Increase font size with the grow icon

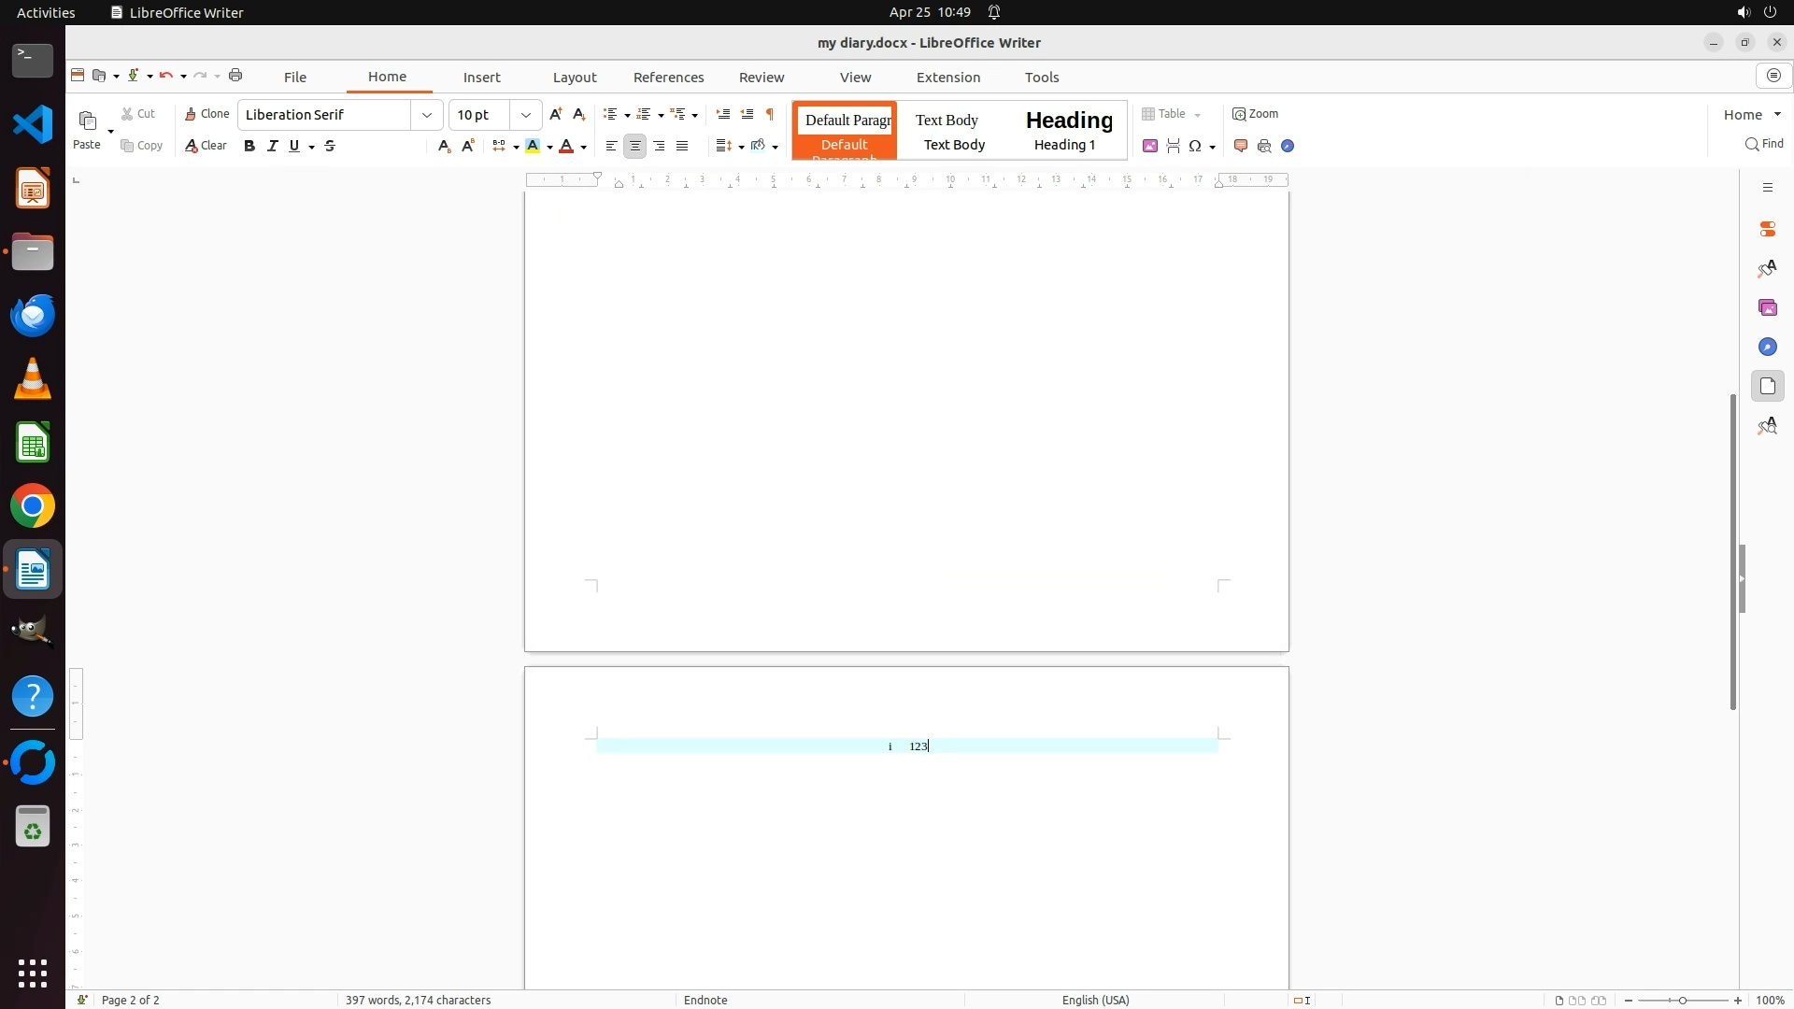(555, 114)
